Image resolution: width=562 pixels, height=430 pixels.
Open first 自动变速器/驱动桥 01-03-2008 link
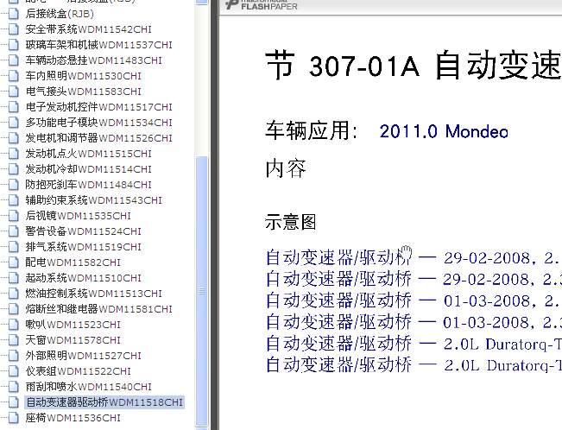(414, 300)
